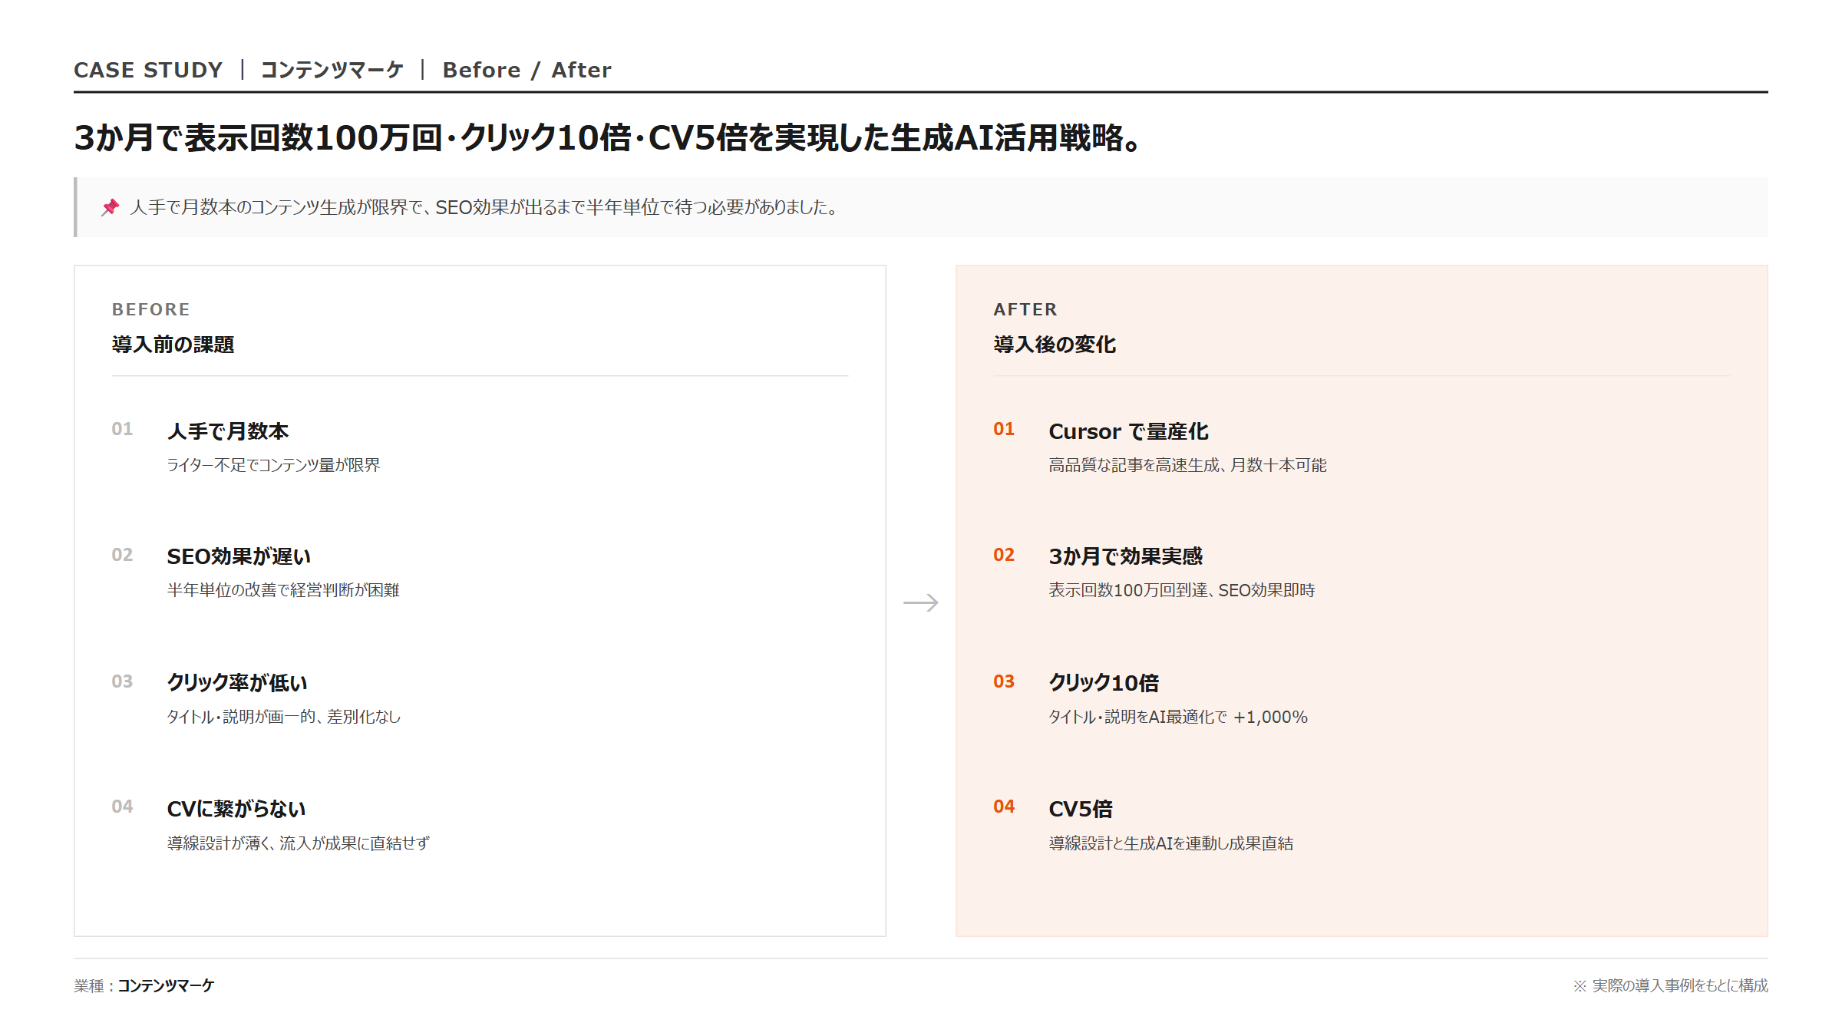This screenshot has width=1842, height=1036.
Task: Click the heading '導入前の課題'
Action: [x=173, y=345]
